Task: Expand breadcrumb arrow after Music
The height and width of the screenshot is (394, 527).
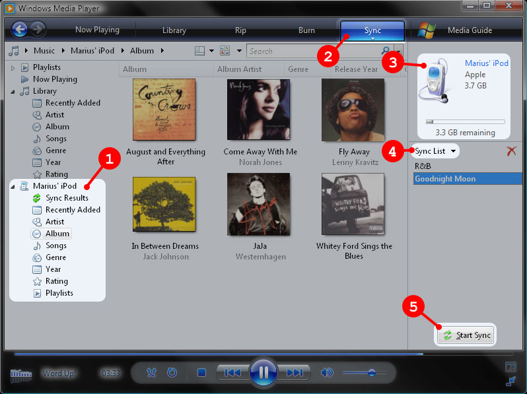Action: pos(63,51)
